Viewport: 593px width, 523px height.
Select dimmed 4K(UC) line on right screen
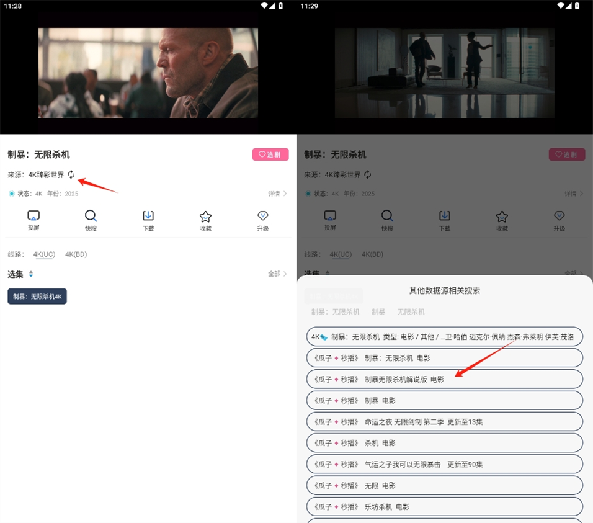[341, 254]
